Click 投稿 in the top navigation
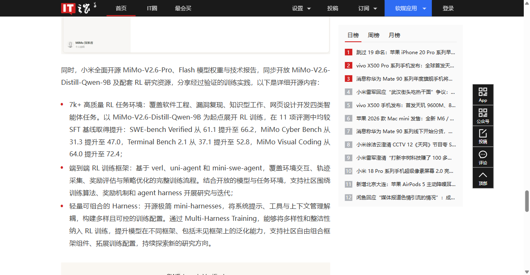 point(333,8)
